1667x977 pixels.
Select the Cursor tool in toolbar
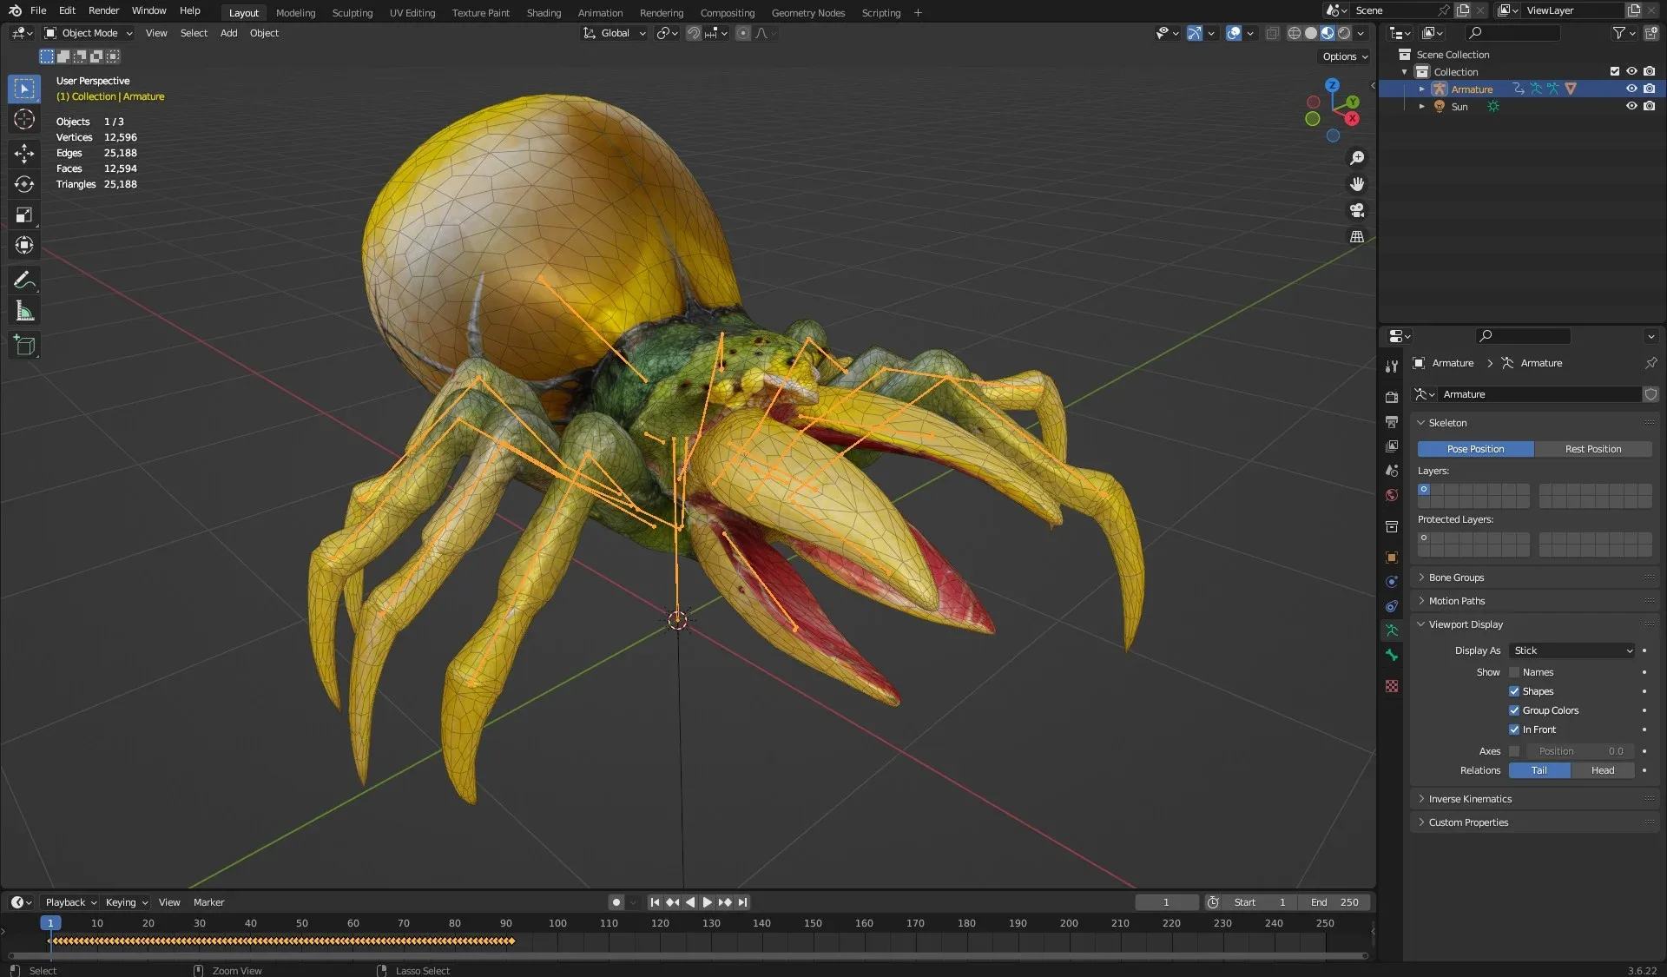24,120
